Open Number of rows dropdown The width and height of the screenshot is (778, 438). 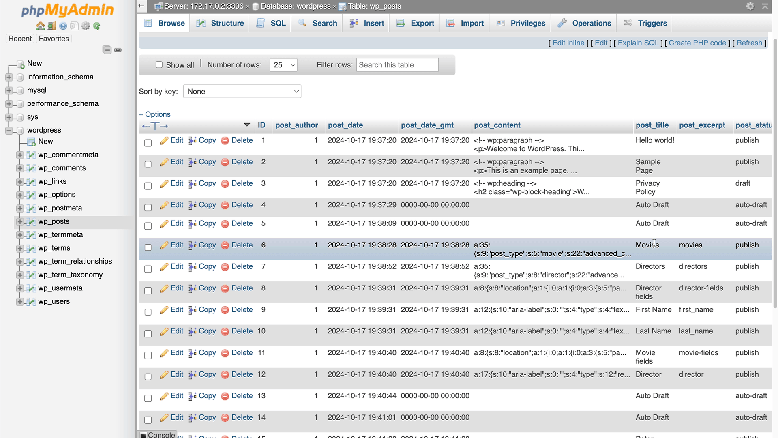pos(283,65)
